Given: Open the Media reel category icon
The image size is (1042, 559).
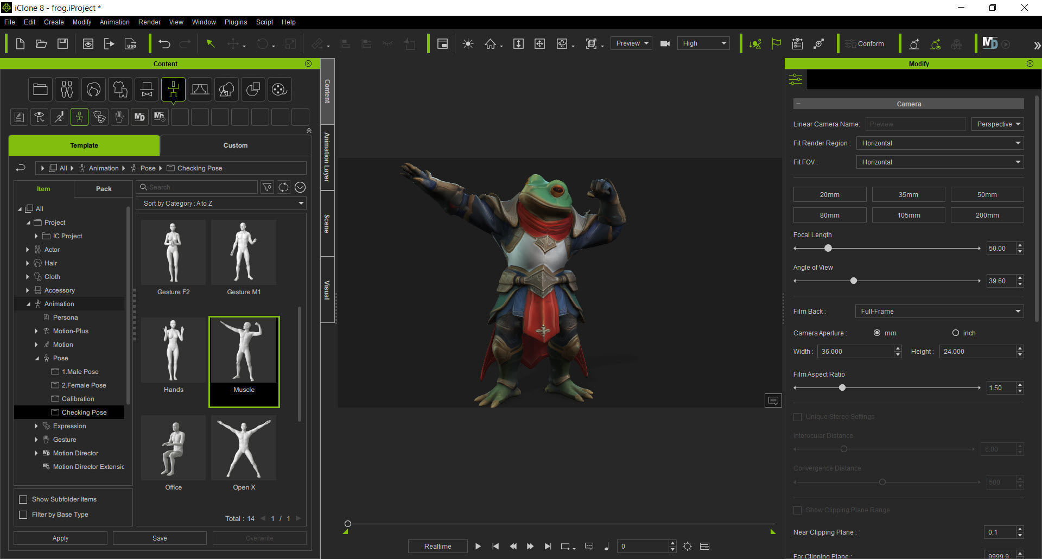Looking at the screenshot, I should (279, 90).
